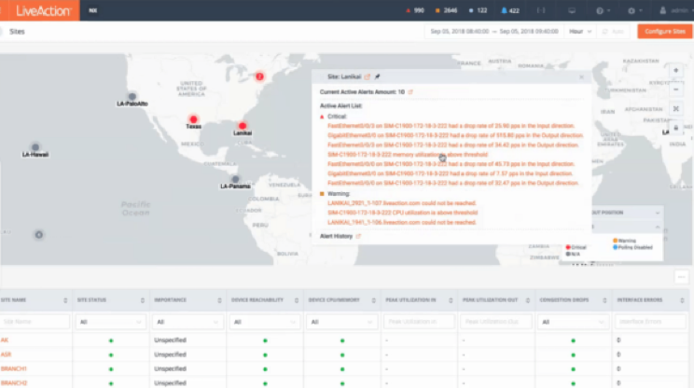Open the admin user menu
Image resolution: width=694 pixels, height=388 pixels.
[x=673, y=10]
